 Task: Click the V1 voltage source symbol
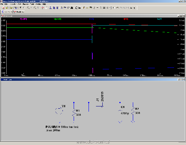click(x=59, y=111)
